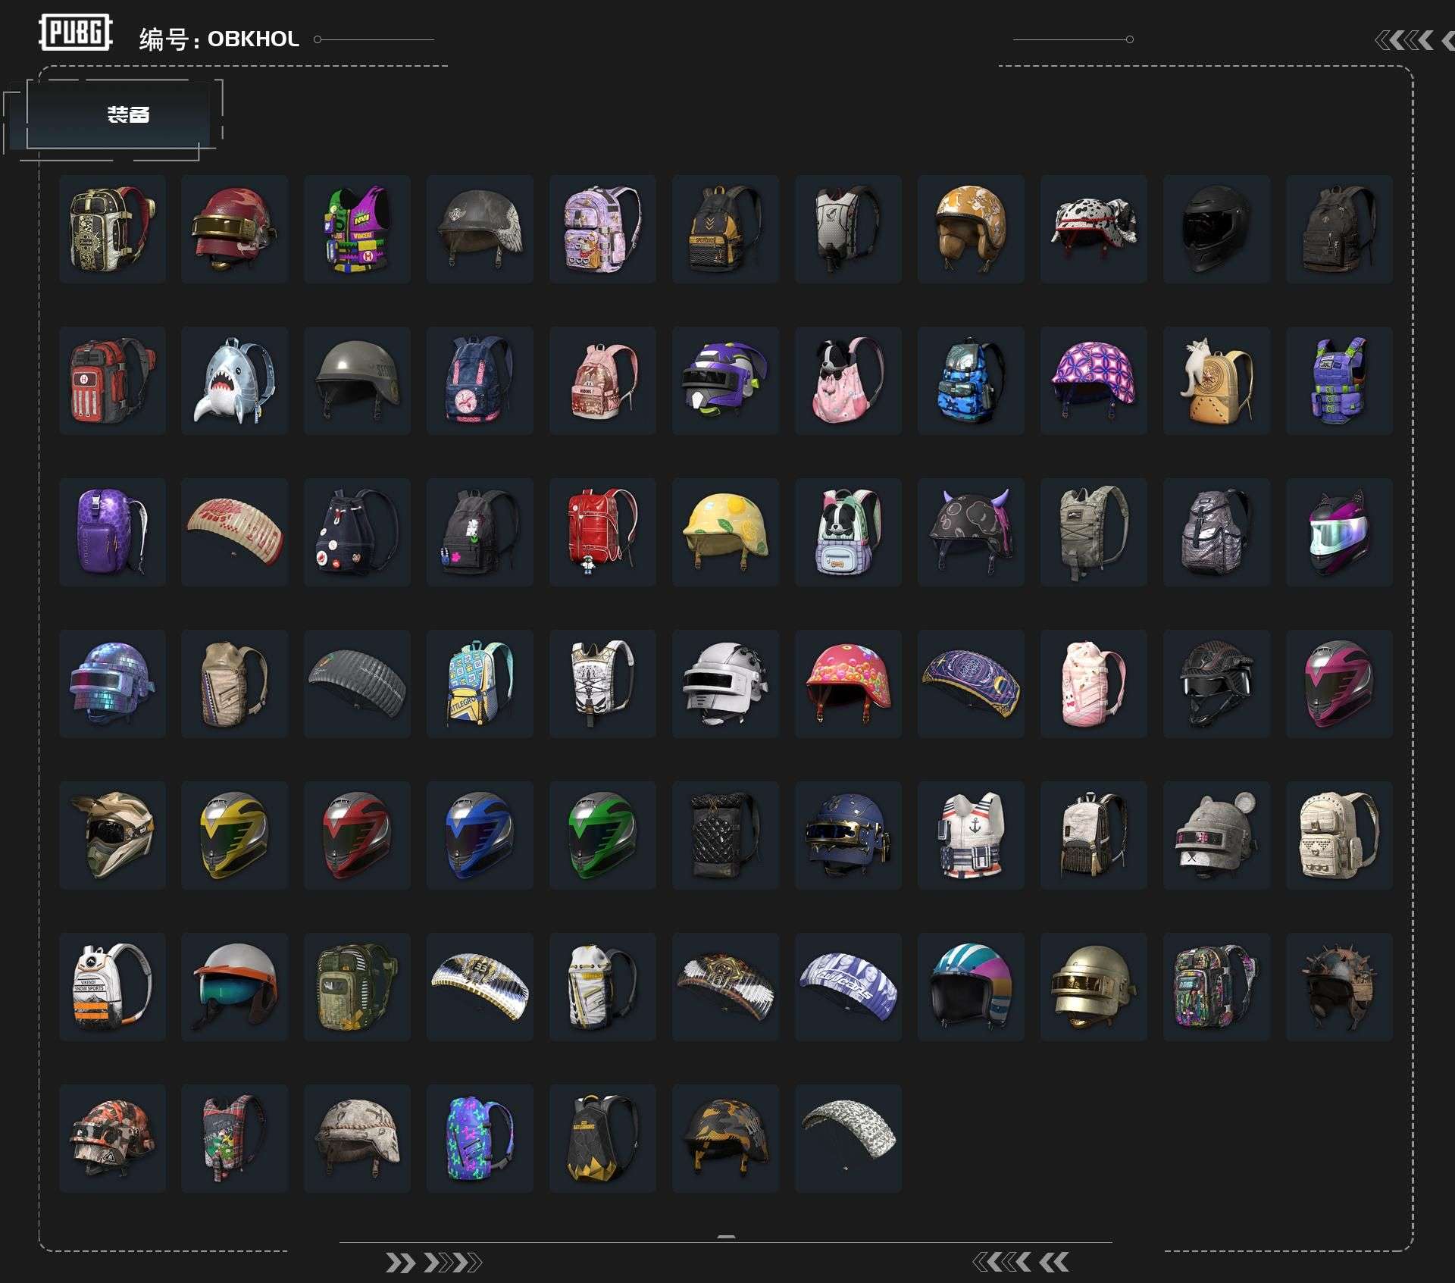Pick the navy drawstring bag with pins
The height and width of the screenshot is (1283, 1455).
358,532
